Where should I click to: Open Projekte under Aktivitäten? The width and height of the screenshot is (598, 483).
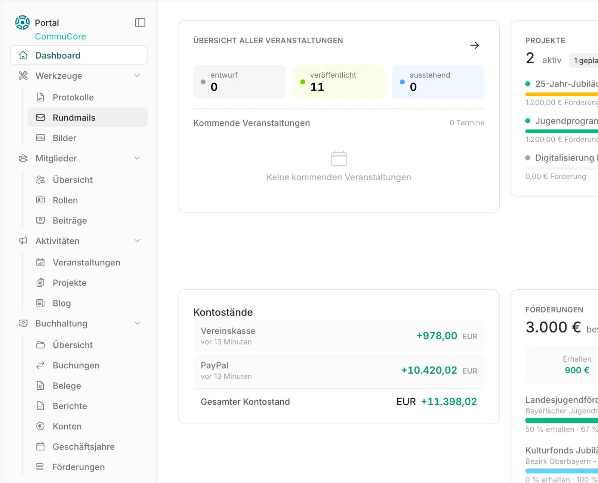[x=87, y=283]
